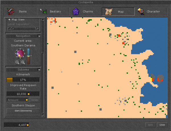Open the Items tab

coord(21,11)
